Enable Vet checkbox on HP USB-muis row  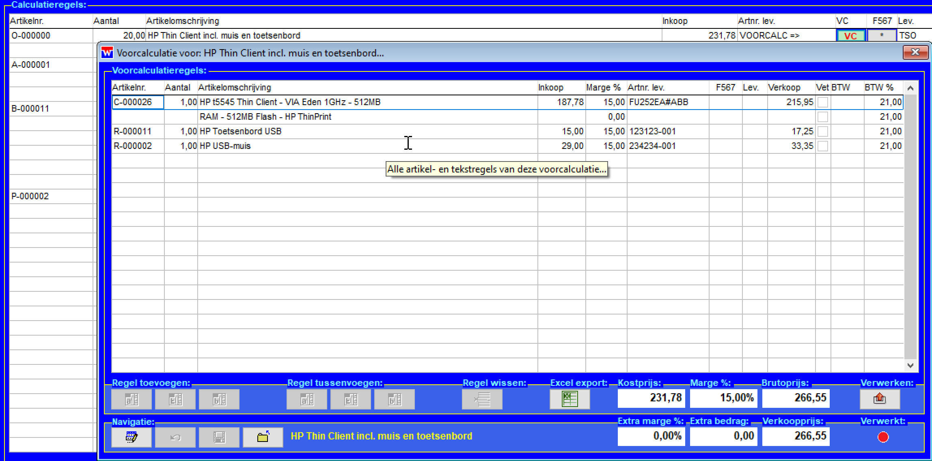(x=823, y=146)
